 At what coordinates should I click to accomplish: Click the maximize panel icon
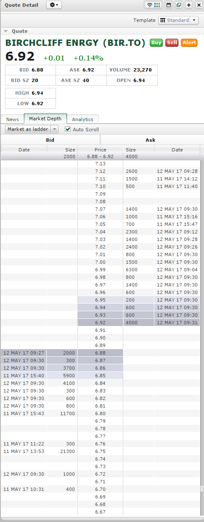(x=169, y=5)
